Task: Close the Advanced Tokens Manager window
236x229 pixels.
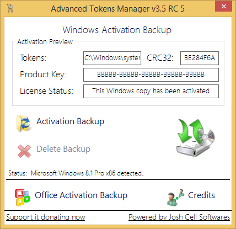Action: [224, 7]
